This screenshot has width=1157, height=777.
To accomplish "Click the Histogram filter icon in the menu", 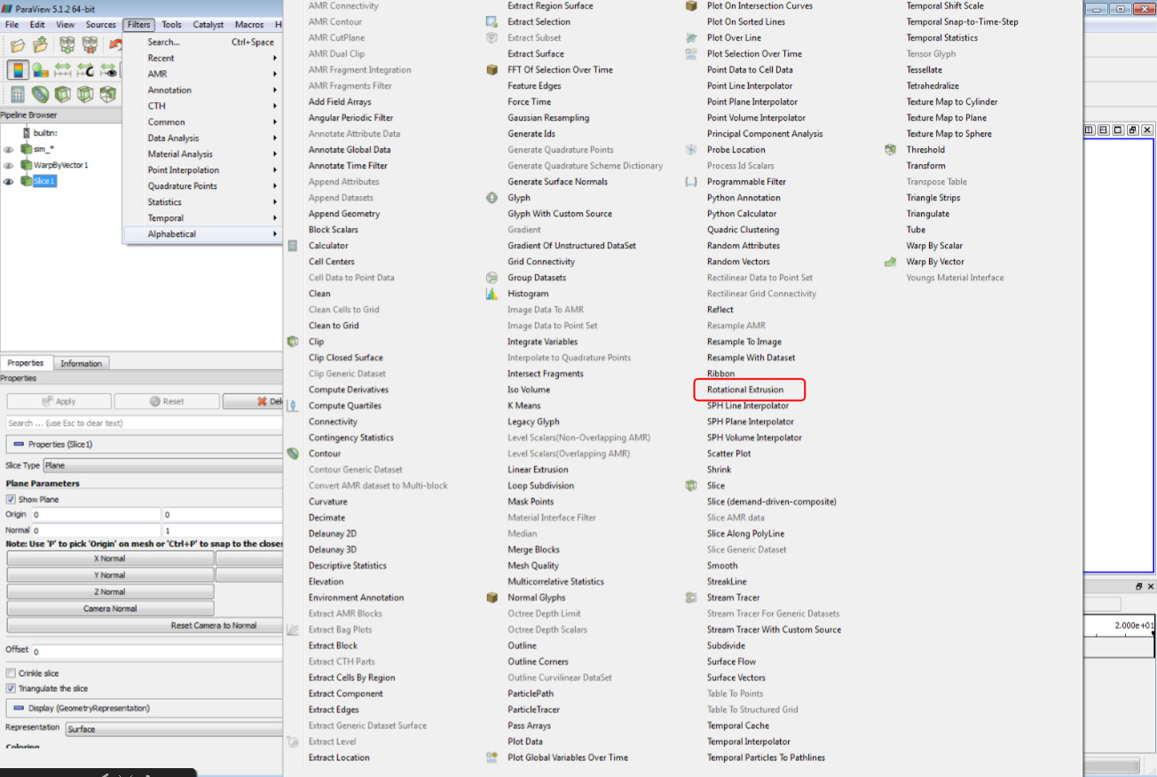I will tap(492, 294).
